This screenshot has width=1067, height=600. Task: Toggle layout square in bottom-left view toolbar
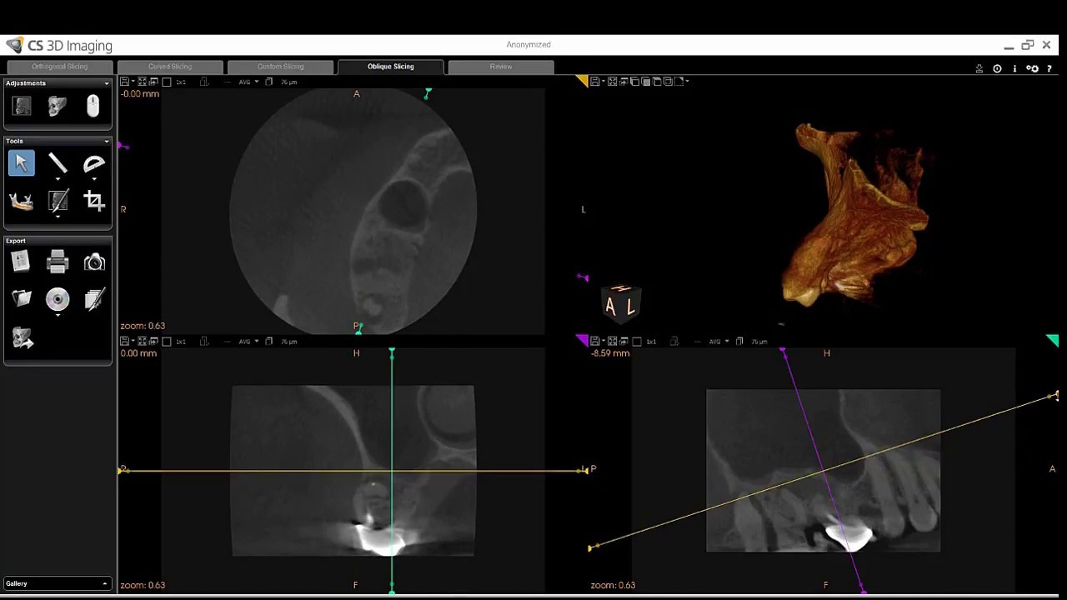point(167,342)
